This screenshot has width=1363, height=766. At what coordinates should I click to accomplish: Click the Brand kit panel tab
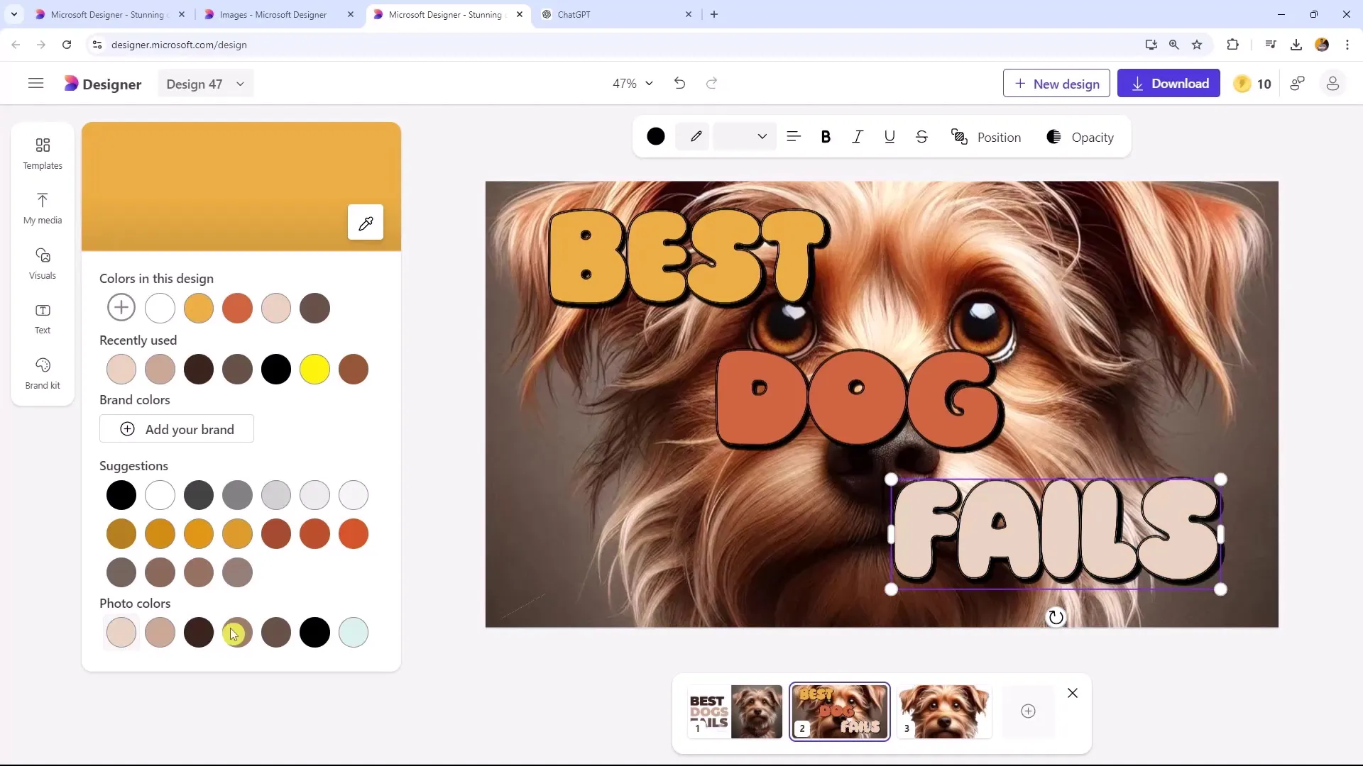point(42,372)
